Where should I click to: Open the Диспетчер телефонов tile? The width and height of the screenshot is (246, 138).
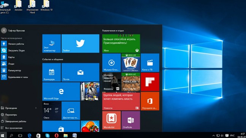click(x=71, y=111)
